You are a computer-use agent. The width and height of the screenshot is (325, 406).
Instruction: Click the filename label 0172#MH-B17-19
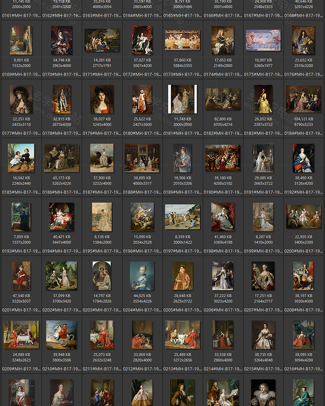(142, 74)
